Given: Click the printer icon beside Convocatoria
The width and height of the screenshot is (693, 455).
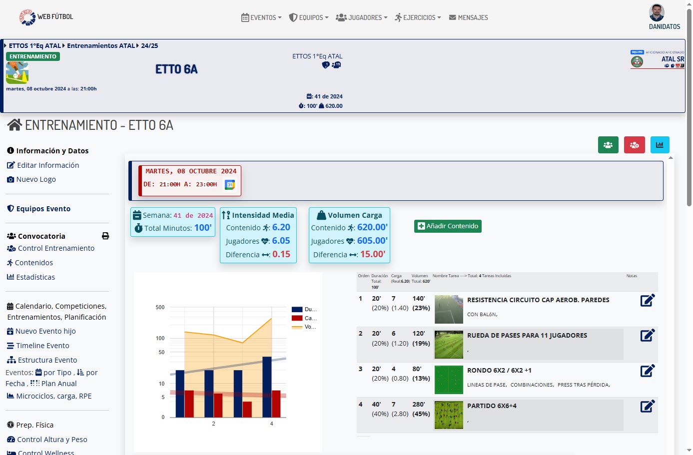Looking at the screenshot, I should pos(105,236).
